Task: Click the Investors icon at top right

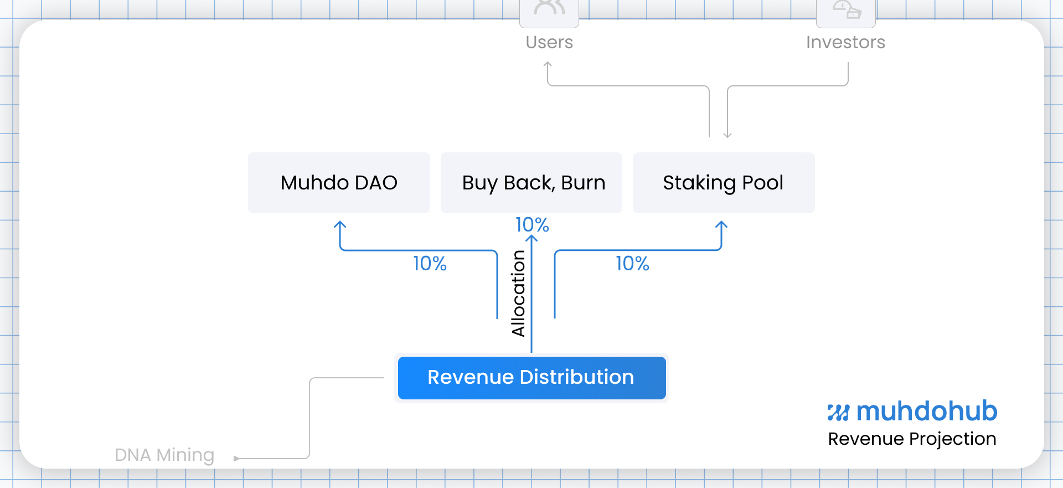Action: [x=846, y=9]
